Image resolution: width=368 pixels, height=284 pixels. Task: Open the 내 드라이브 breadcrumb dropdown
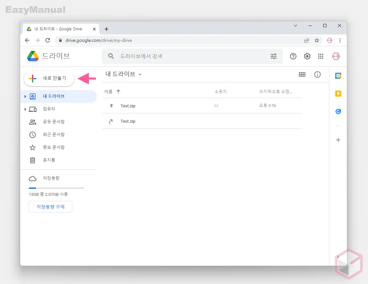click(x=140, y=74)
